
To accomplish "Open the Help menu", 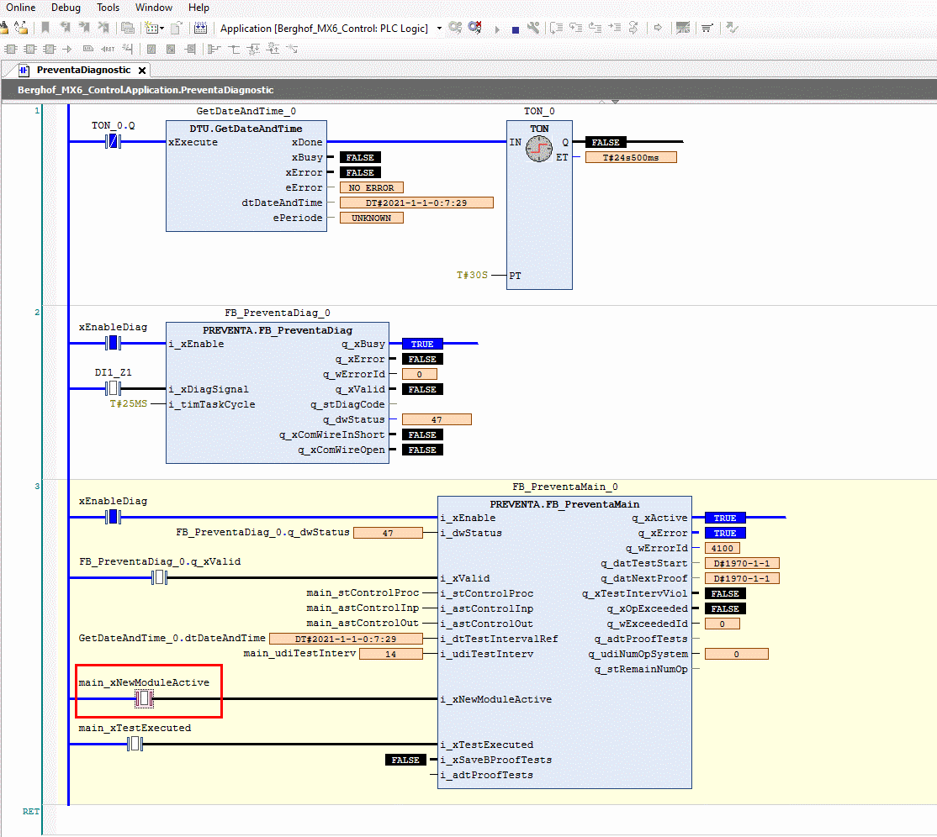I will tap(199, 8).
